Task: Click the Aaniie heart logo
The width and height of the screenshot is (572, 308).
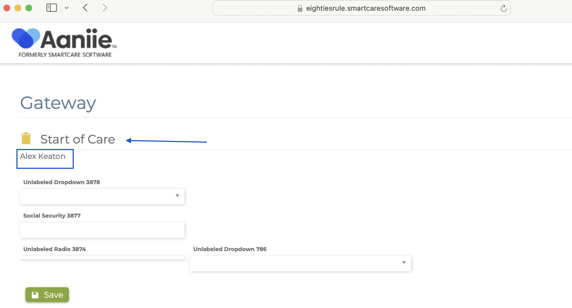Action: click(x=26, y=38)
